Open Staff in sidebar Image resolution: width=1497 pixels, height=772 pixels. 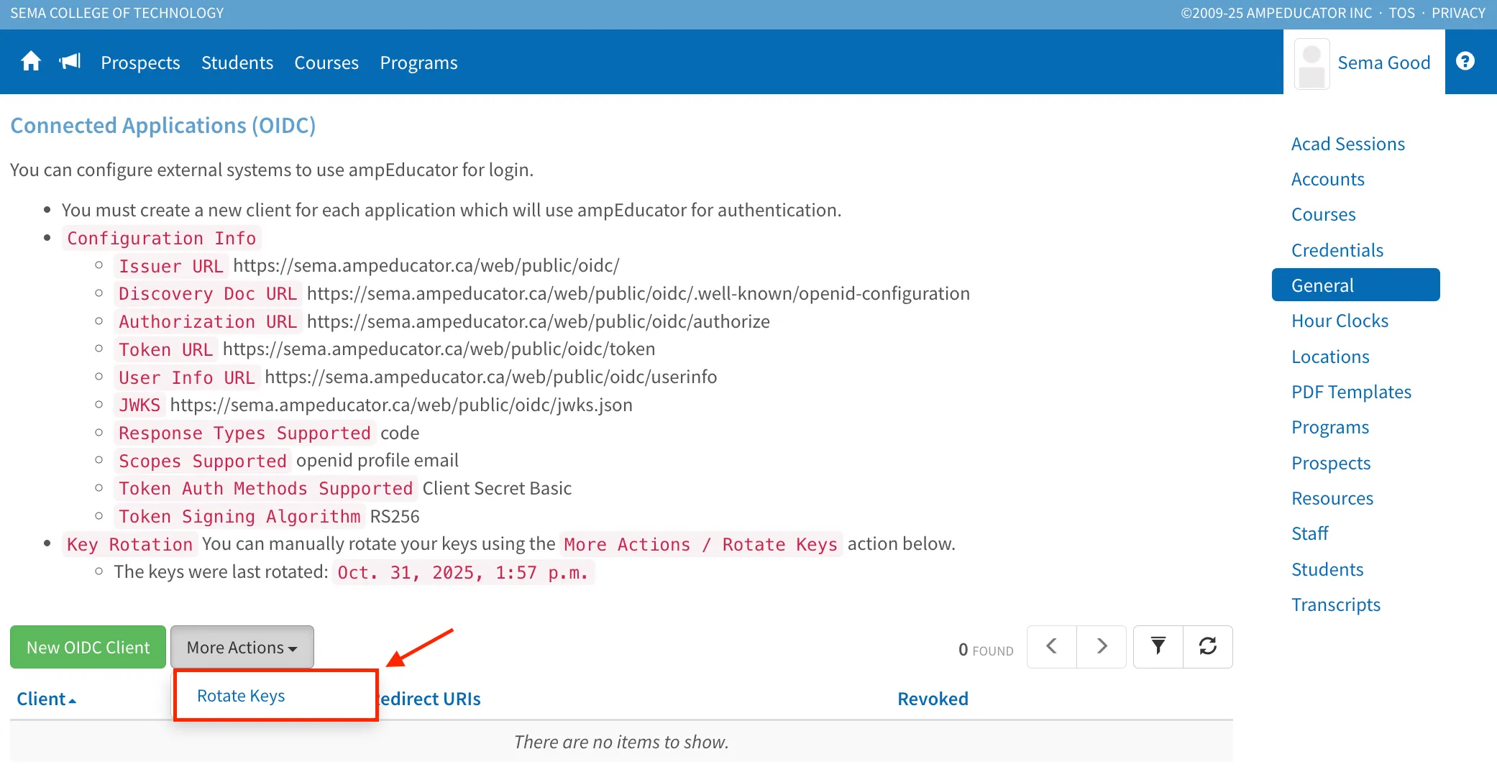(1309, 533)
